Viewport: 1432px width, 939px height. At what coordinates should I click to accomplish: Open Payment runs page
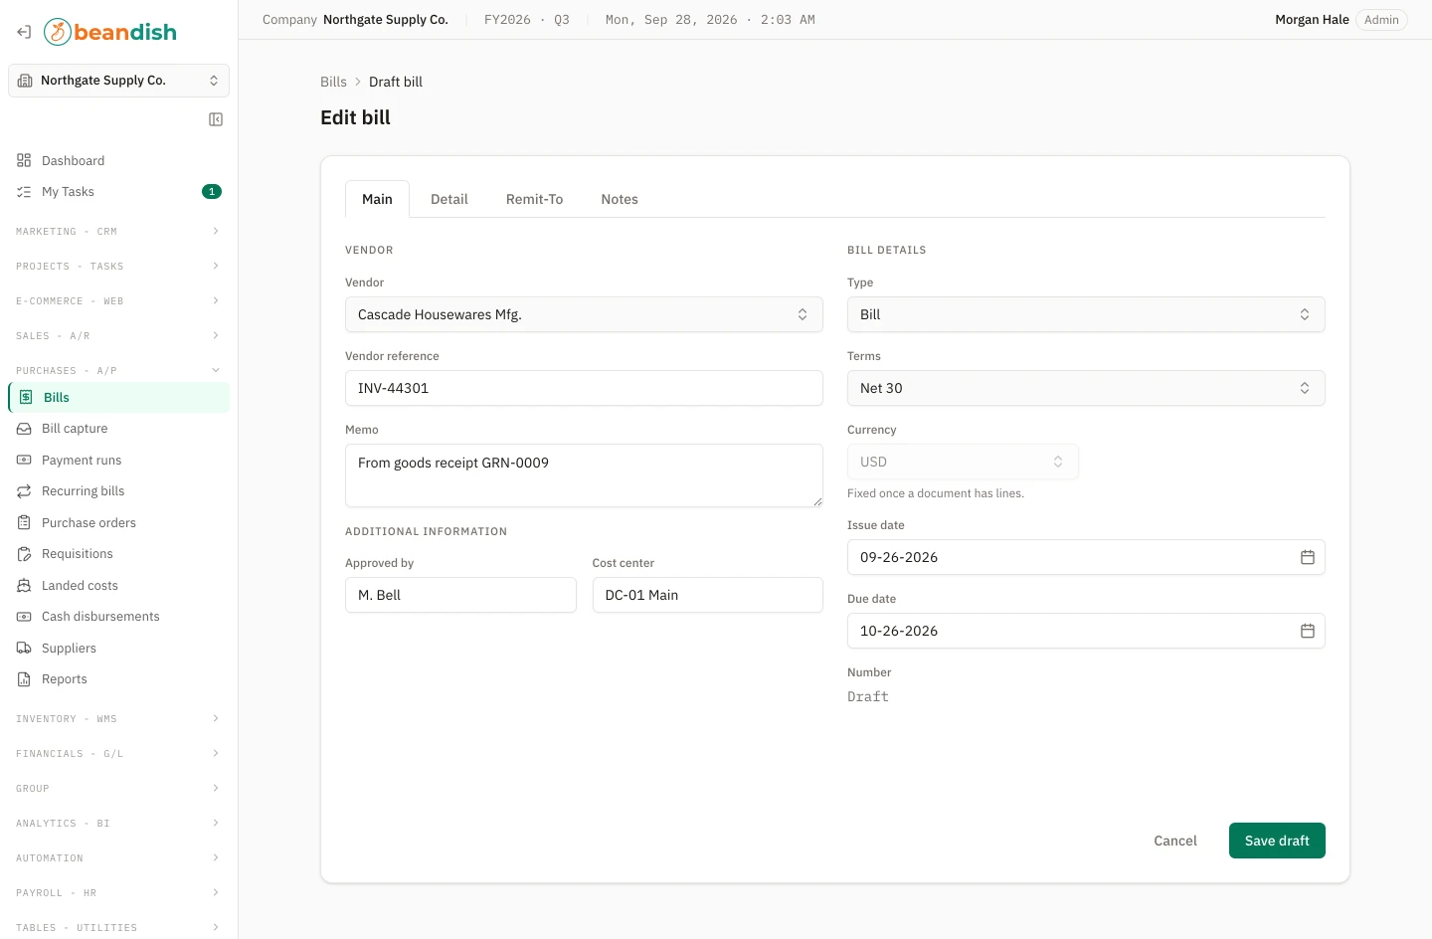click(118, 461)
